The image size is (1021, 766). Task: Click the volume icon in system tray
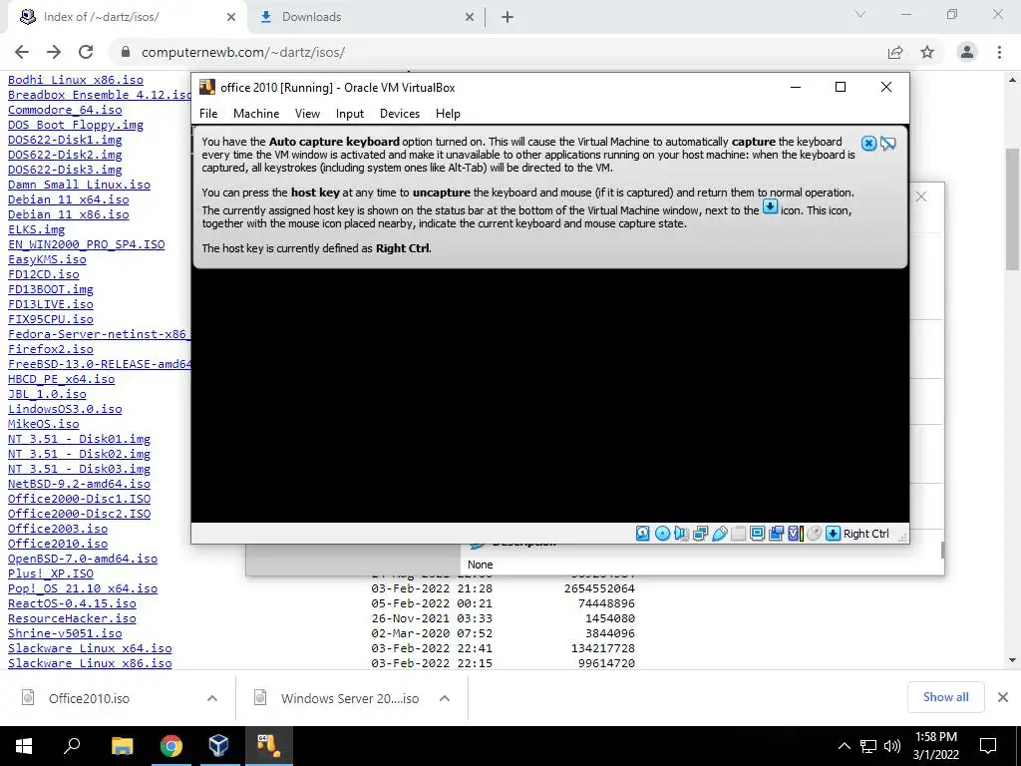click(892, 746)
